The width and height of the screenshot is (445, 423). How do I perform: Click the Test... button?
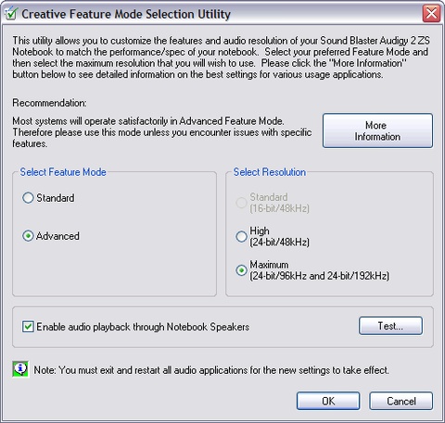click(x=390, y=326)
